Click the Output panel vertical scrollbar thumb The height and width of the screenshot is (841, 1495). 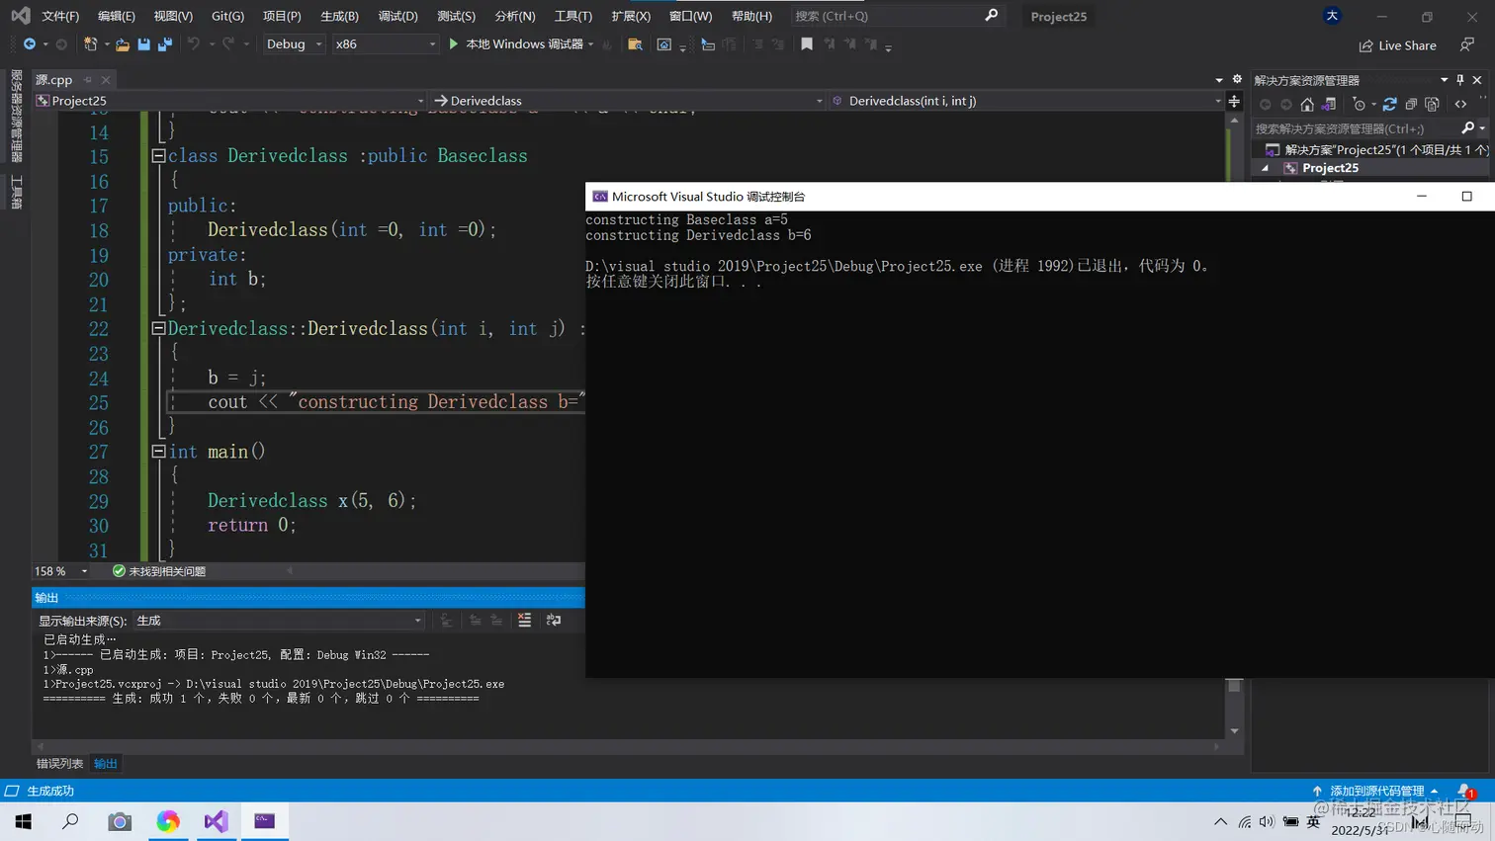click(x=1234, y=686)
